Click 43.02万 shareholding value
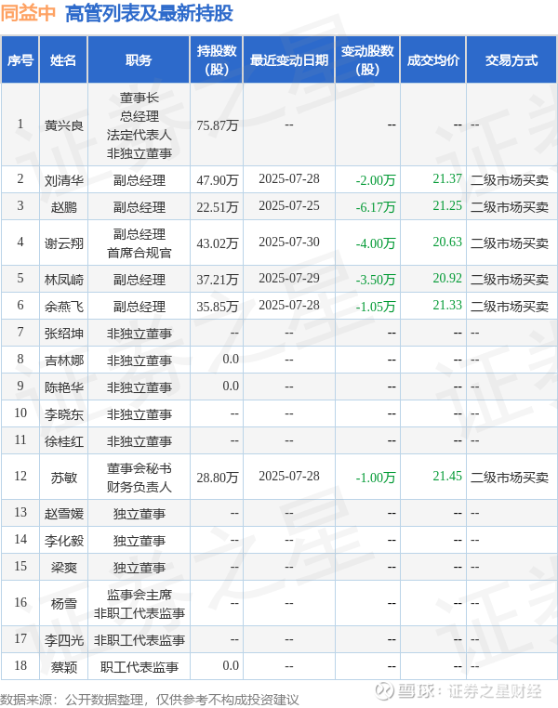Screen dimensions: 558x708 click(x=217, y=243)
